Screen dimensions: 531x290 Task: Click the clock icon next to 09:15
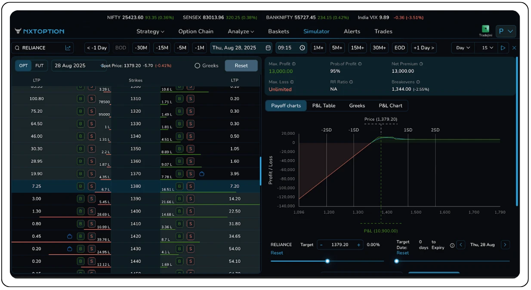(x=302, y=48)
